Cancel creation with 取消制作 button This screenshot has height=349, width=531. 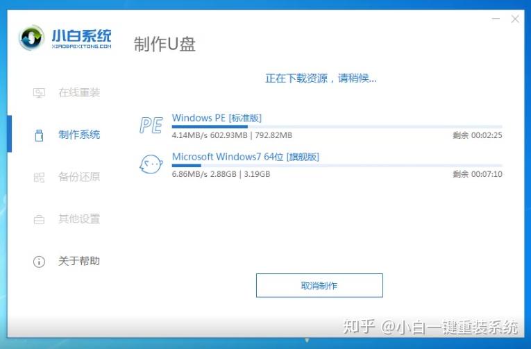point(319,285)
